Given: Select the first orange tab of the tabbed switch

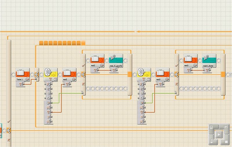Looking at the screenshot, I should coord(41,43).
